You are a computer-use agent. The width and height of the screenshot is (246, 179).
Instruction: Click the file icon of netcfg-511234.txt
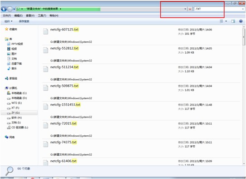click(x=45, y=69)
